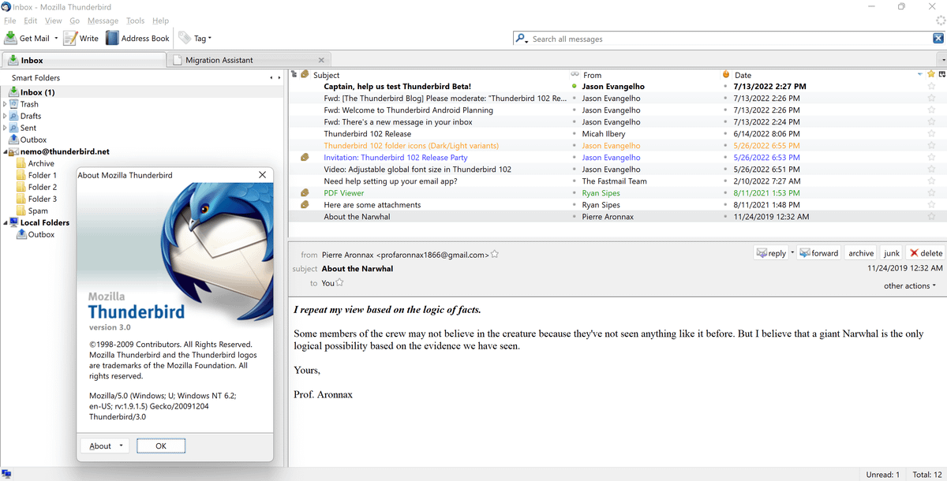
Task: Open the Tag dropdown in toolbar
Action: [x=196, y=38]
